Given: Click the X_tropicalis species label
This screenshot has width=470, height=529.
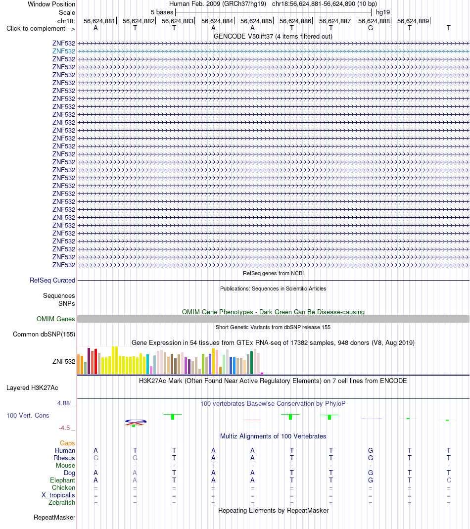Looking at the screenshot, I should (x=58, y=495).
